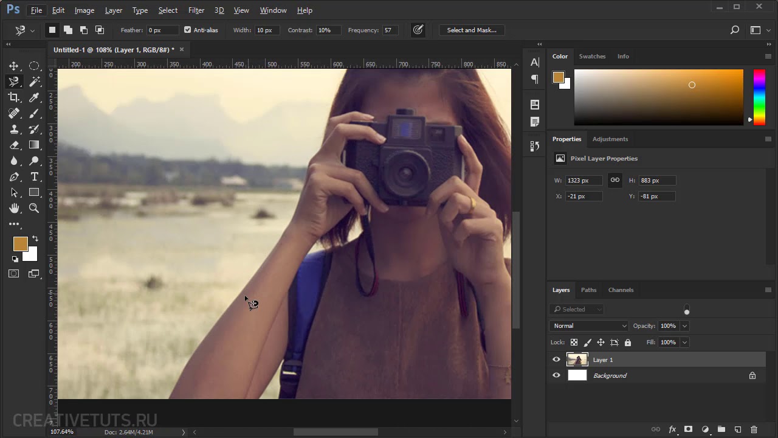Viewport: 778px width, 438px height.
Task: Select the Hand tool
Action: [14, 208]
